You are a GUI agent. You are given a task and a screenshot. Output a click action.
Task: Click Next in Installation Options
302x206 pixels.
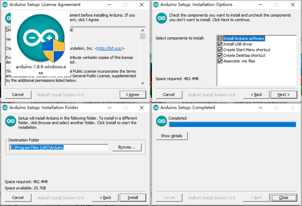pyautogui.click(x=284, y=94)
